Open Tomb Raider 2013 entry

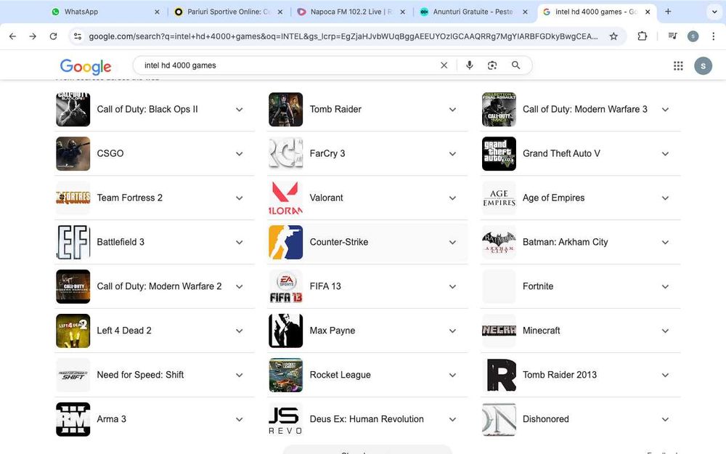[581, 375]
